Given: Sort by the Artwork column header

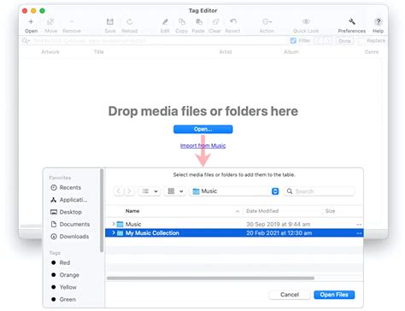Looking at the screenshot, I should click(x=50, y=52).
